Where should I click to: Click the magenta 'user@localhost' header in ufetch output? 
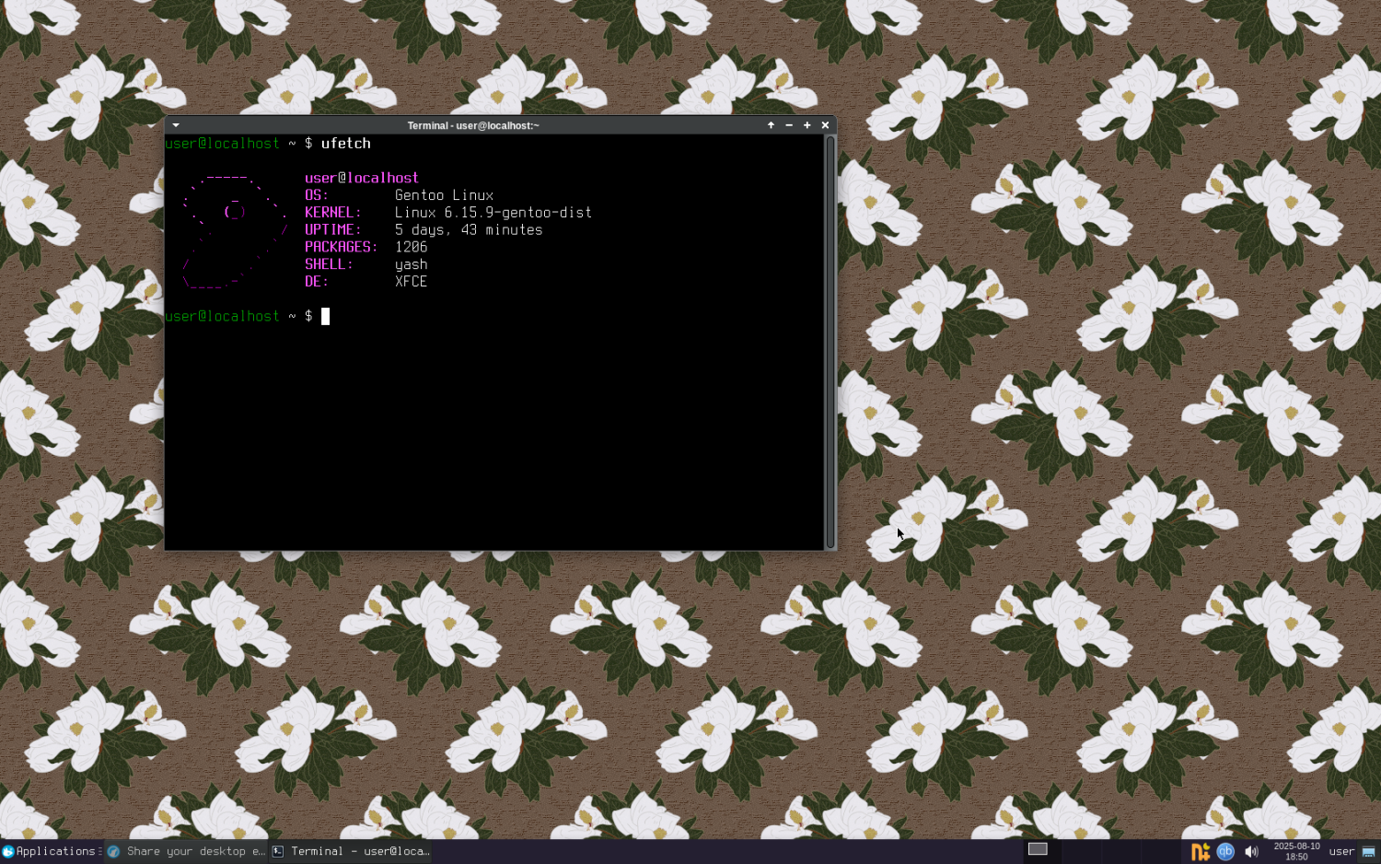(362, 178)
